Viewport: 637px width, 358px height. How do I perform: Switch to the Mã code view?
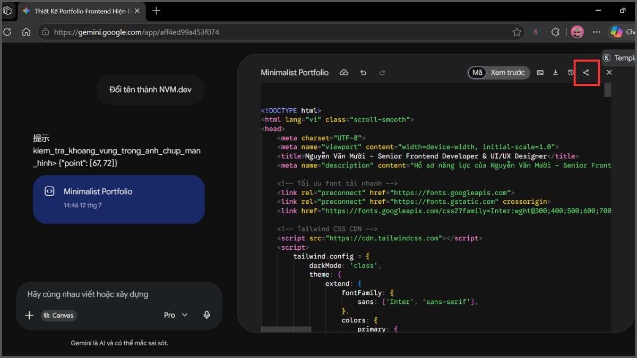click(x=478, y=73)
